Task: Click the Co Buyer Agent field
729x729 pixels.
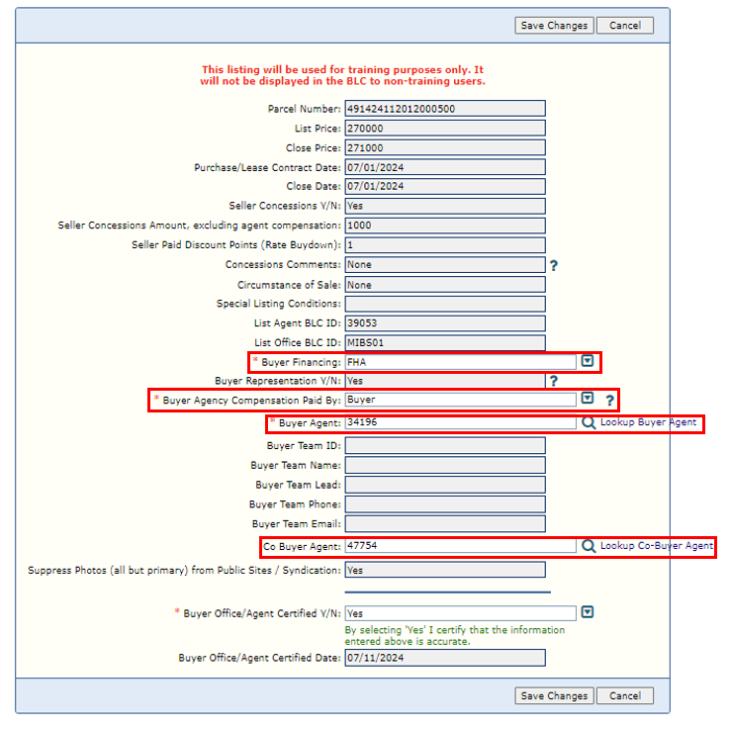Action: coord(460,546)
